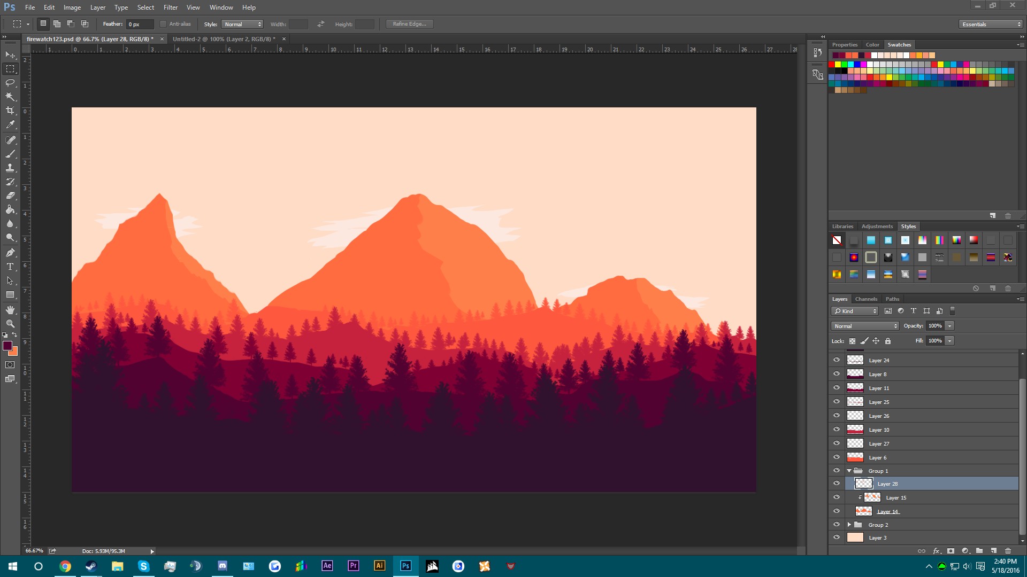This screenshot has width=1027, height=577.
Task: Add a layer mask
Action: point(951,551)
